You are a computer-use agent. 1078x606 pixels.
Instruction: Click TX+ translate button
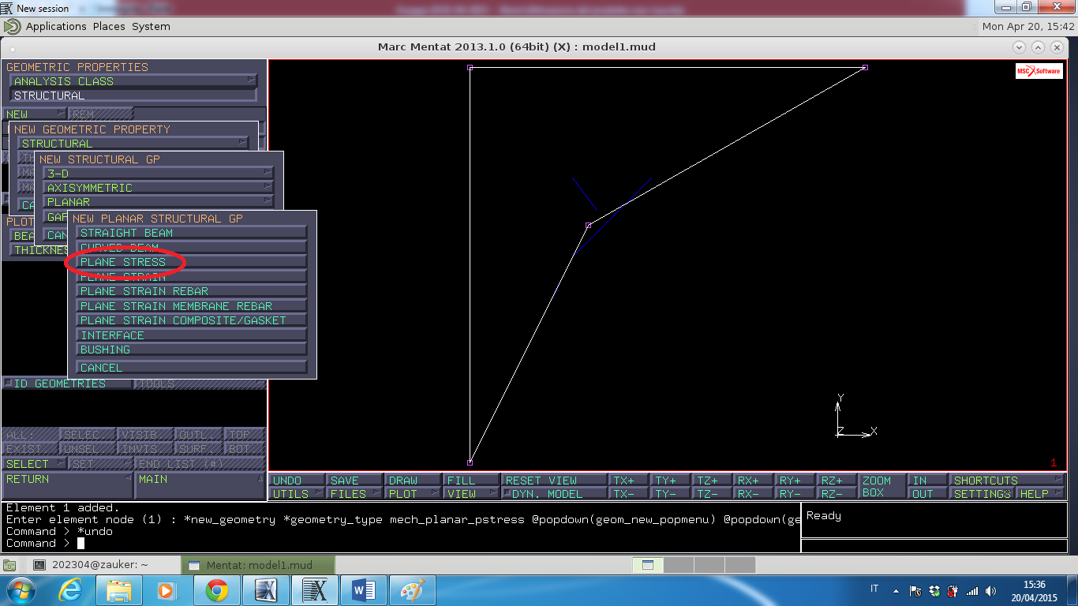[x=629, y=480]
